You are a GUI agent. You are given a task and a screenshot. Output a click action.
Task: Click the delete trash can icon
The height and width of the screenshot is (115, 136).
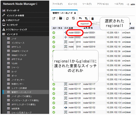(x=92, y=18)
